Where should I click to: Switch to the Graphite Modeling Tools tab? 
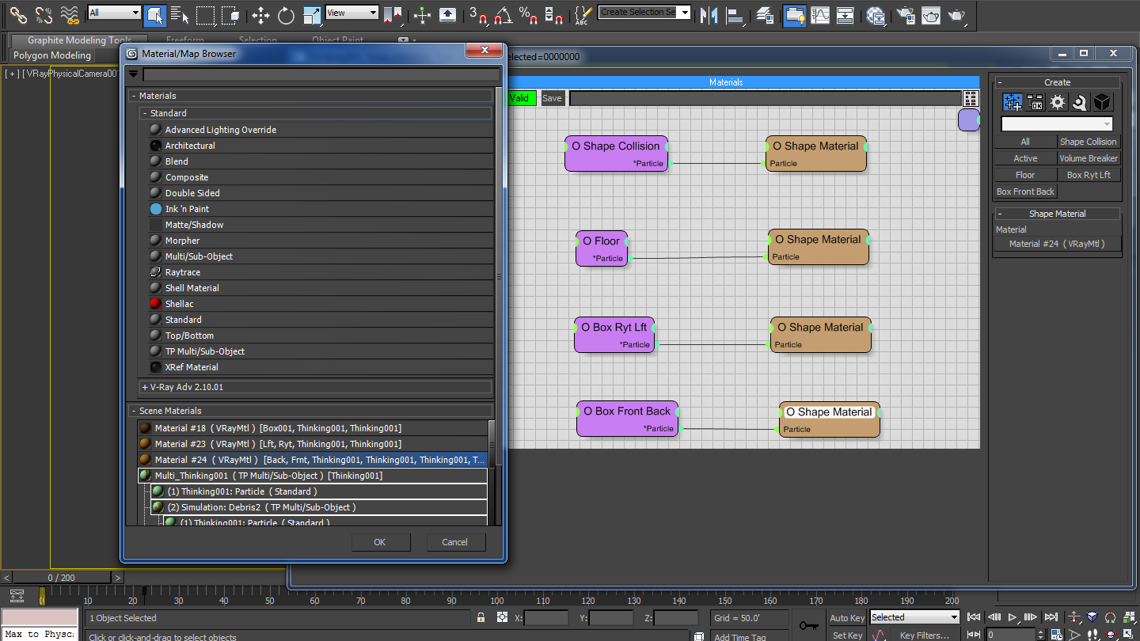[79, 40]
